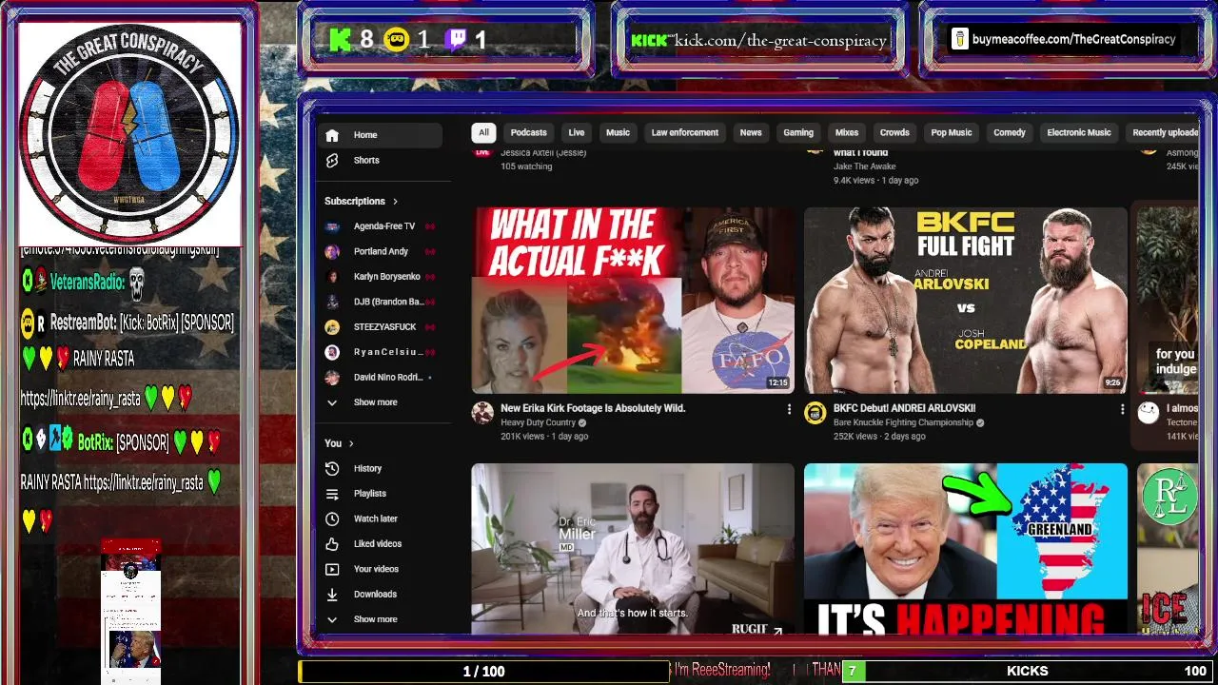Expand Subscriptions section arrow
The width and height of the screenshot is (1218, 685).
[x=395, y=202]
